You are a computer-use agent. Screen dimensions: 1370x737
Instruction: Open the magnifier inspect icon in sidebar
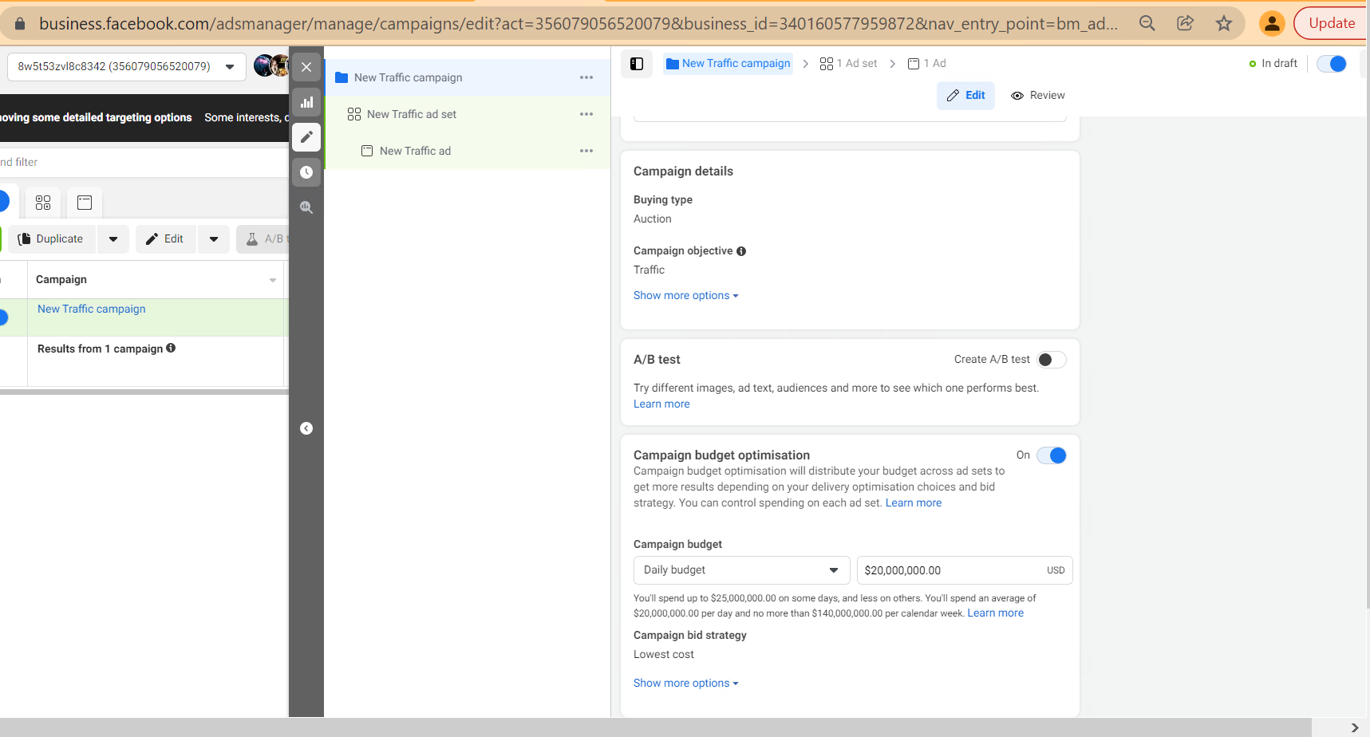[306, 207]
